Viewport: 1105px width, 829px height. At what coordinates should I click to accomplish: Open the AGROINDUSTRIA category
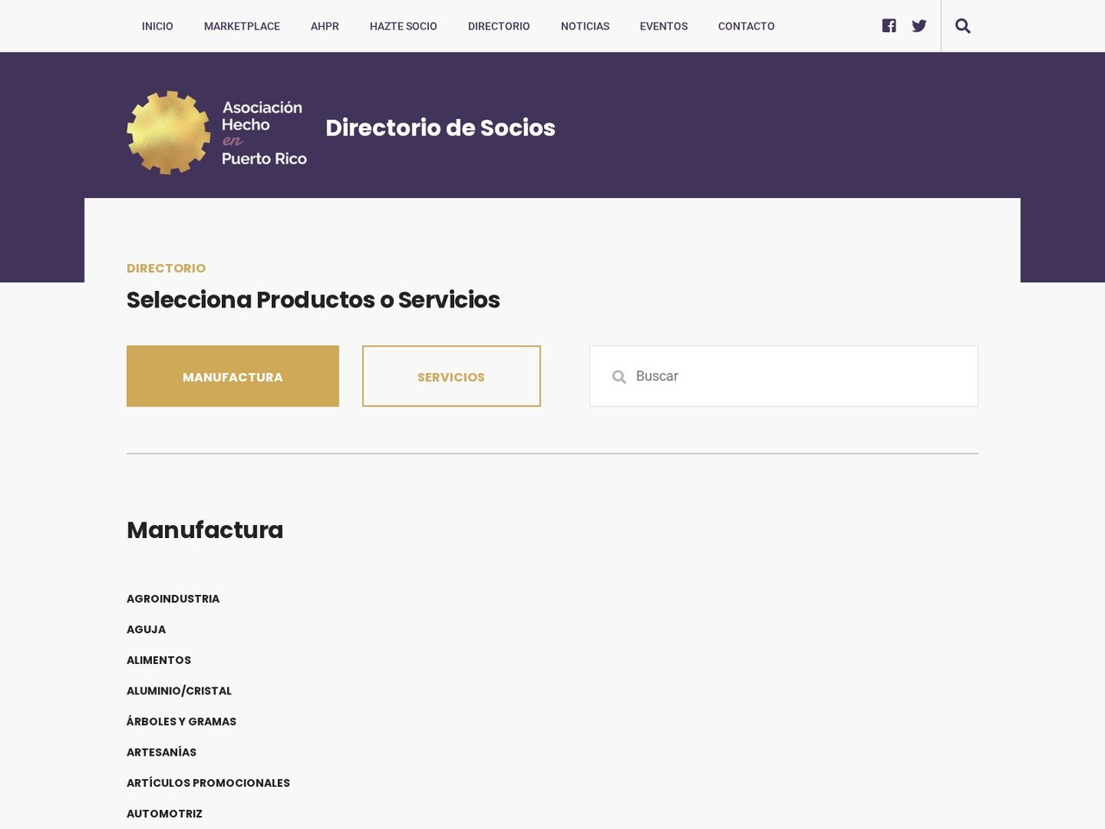173,598
